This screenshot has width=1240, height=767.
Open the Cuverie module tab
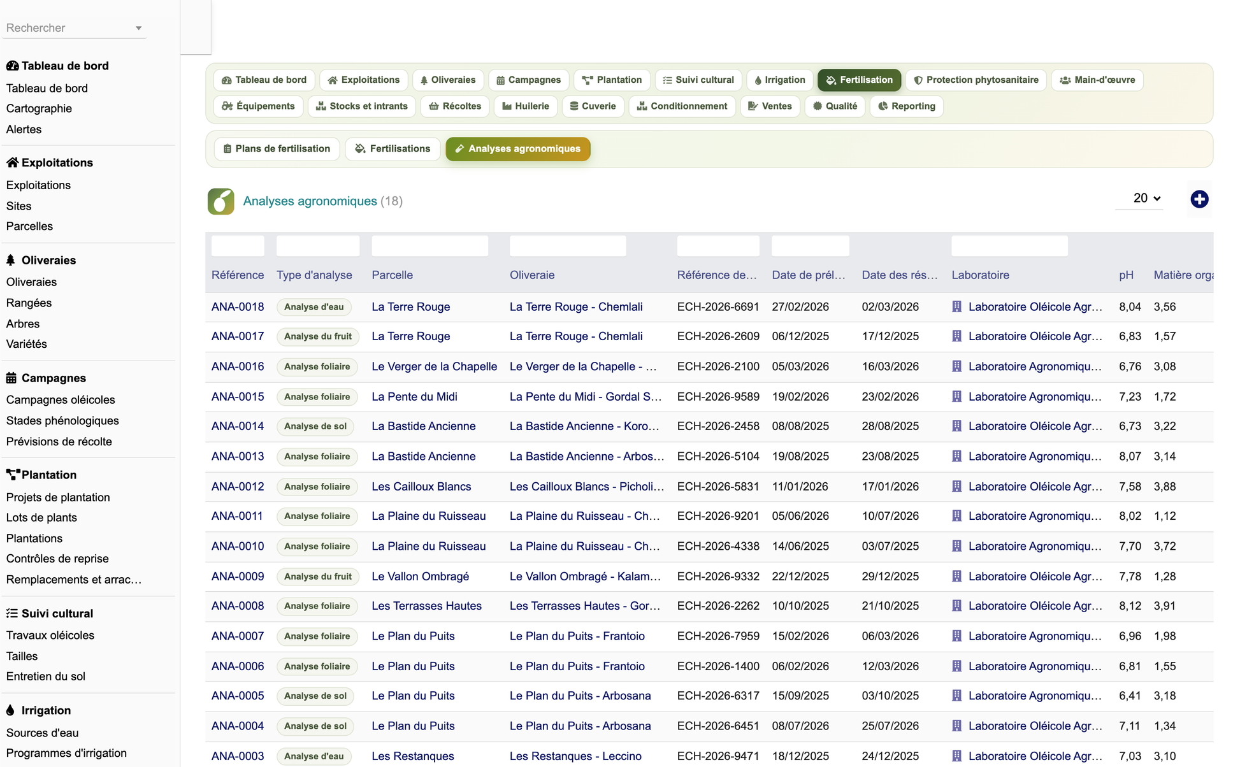point(593,106)
